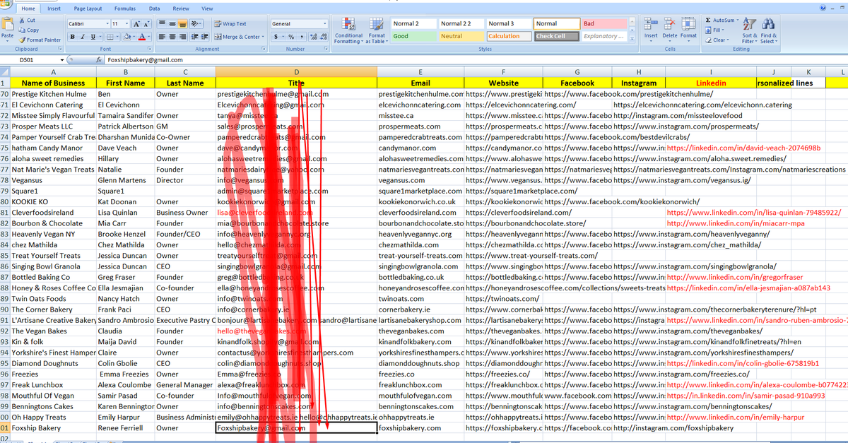
Task: Click the Copy button in Clipboard
Action: click(29, 30)
